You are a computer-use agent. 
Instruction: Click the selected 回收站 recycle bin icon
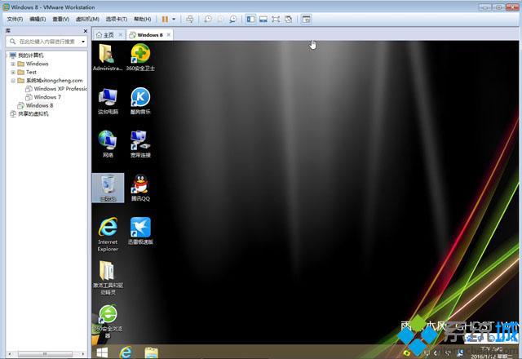coord(108,188)
